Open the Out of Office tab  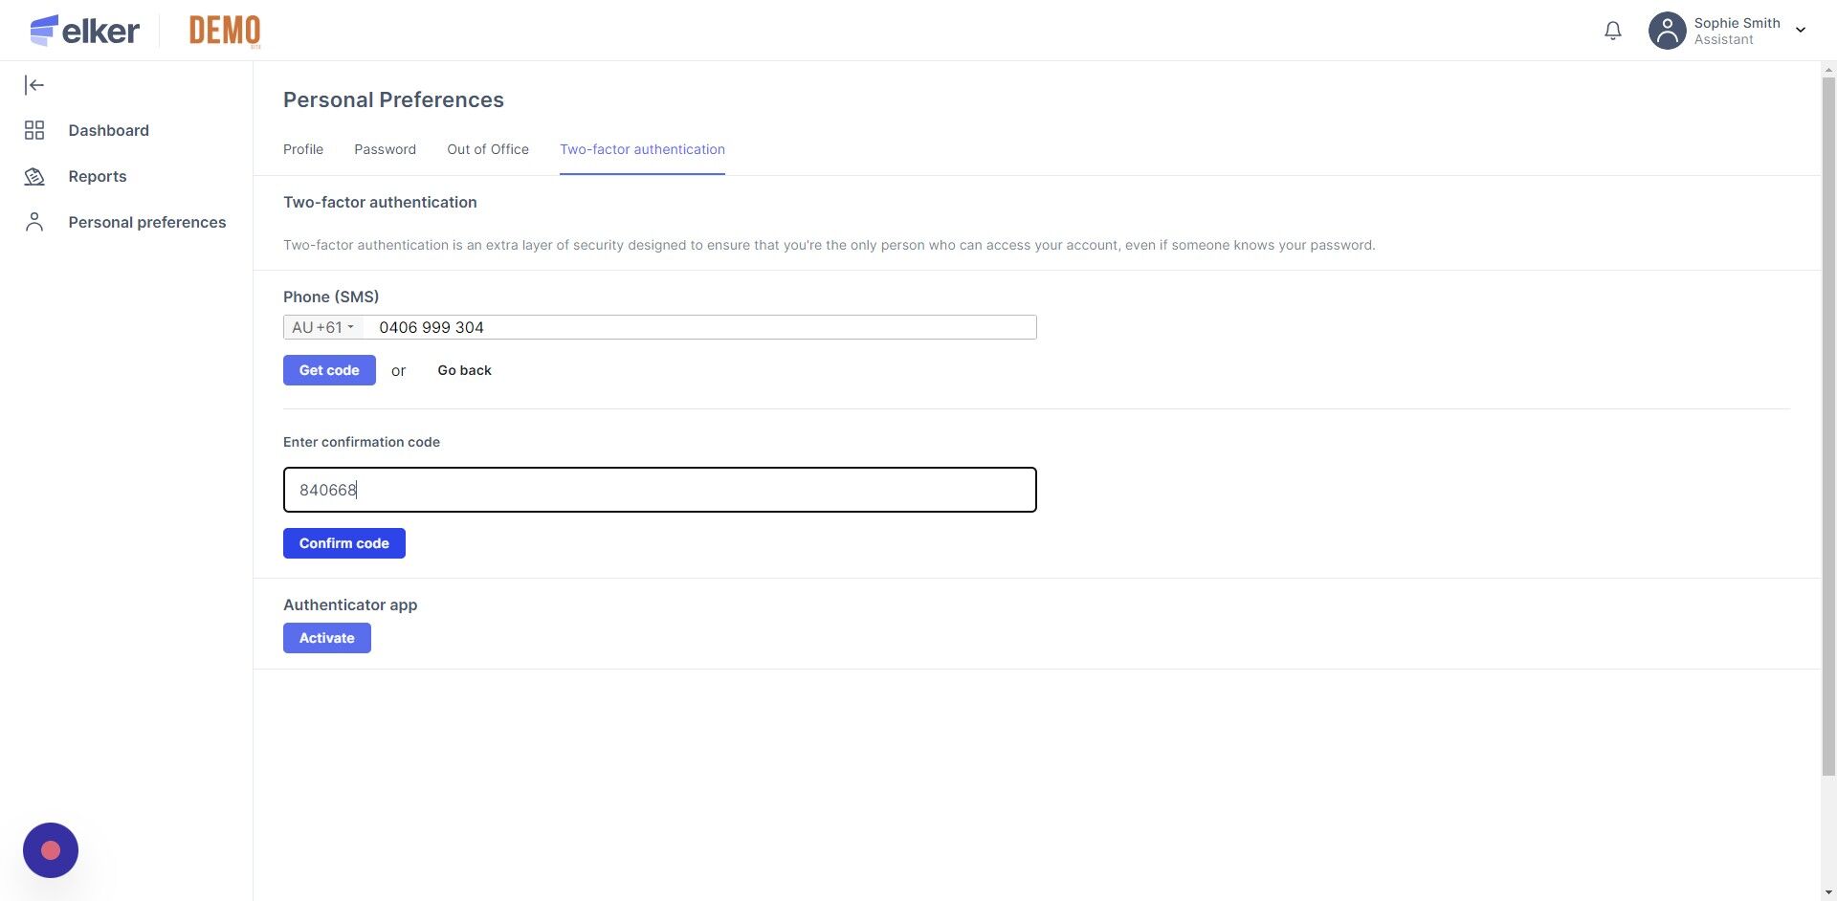click(x=488, y=149)
